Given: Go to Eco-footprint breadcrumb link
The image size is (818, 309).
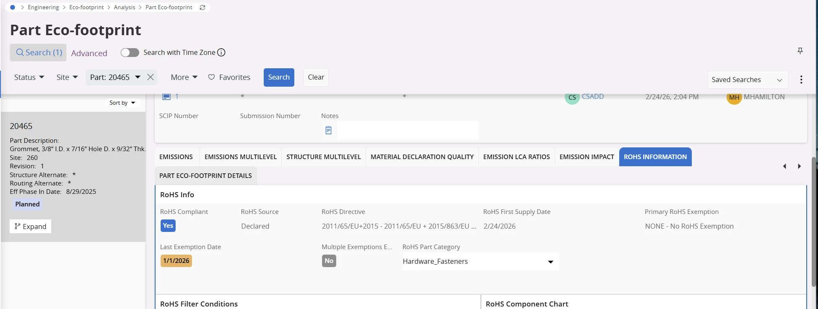Looking at the screenshot, I should [87, 8].
